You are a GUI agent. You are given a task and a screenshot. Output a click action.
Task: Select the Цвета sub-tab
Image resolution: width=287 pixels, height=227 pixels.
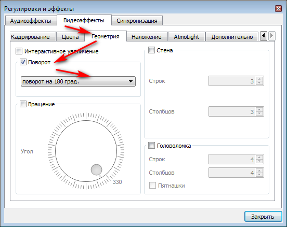[x=70, y=37]
